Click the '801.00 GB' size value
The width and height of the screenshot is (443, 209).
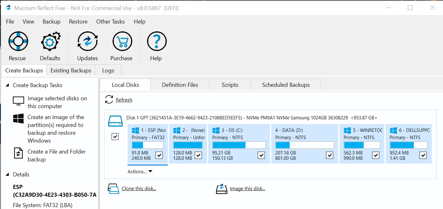click(x=286, y=158)
